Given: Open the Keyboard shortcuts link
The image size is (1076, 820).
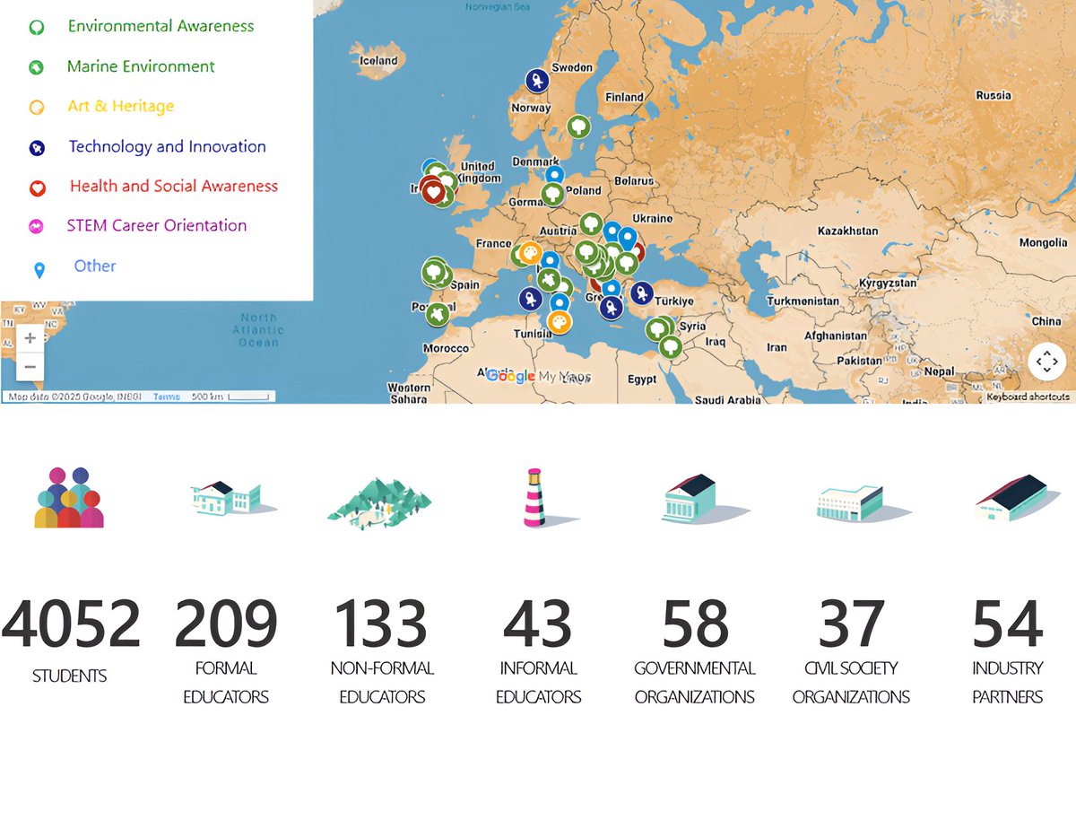Looking at the screenshot, I should point(1028,397).
